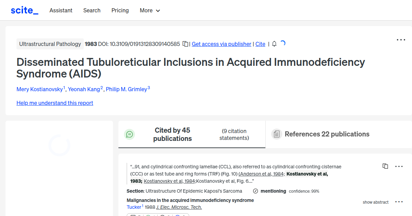Open the three-dot menu on the citation card

pos(399,166)
